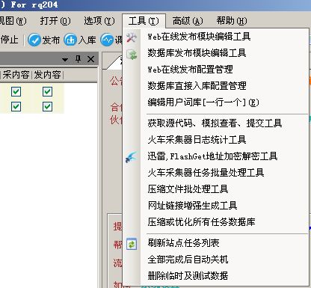Close the side panel with X
Viewport: 311px width, 288px height.
[x=91, y=59]
